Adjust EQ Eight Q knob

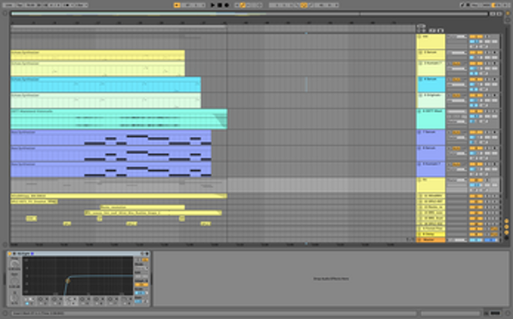tap(14, 298)
